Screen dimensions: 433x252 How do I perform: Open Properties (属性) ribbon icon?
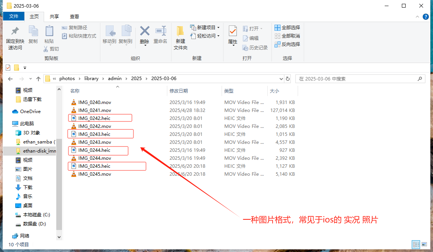tap(233, 31)
